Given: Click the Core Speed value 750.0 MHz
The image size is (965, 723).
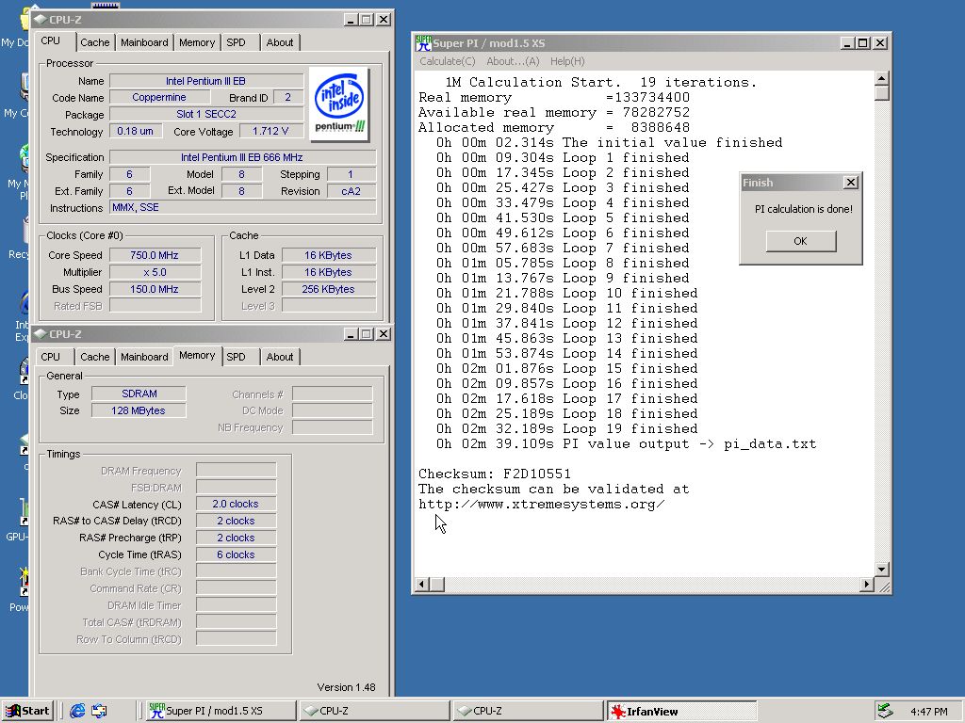Looking at the screenshot, I should [x=155, y=255].
